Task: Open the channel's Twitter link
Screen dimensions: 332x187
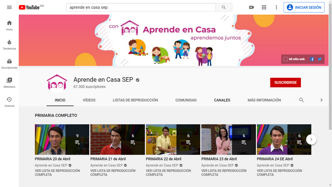Action: point(320,59)
